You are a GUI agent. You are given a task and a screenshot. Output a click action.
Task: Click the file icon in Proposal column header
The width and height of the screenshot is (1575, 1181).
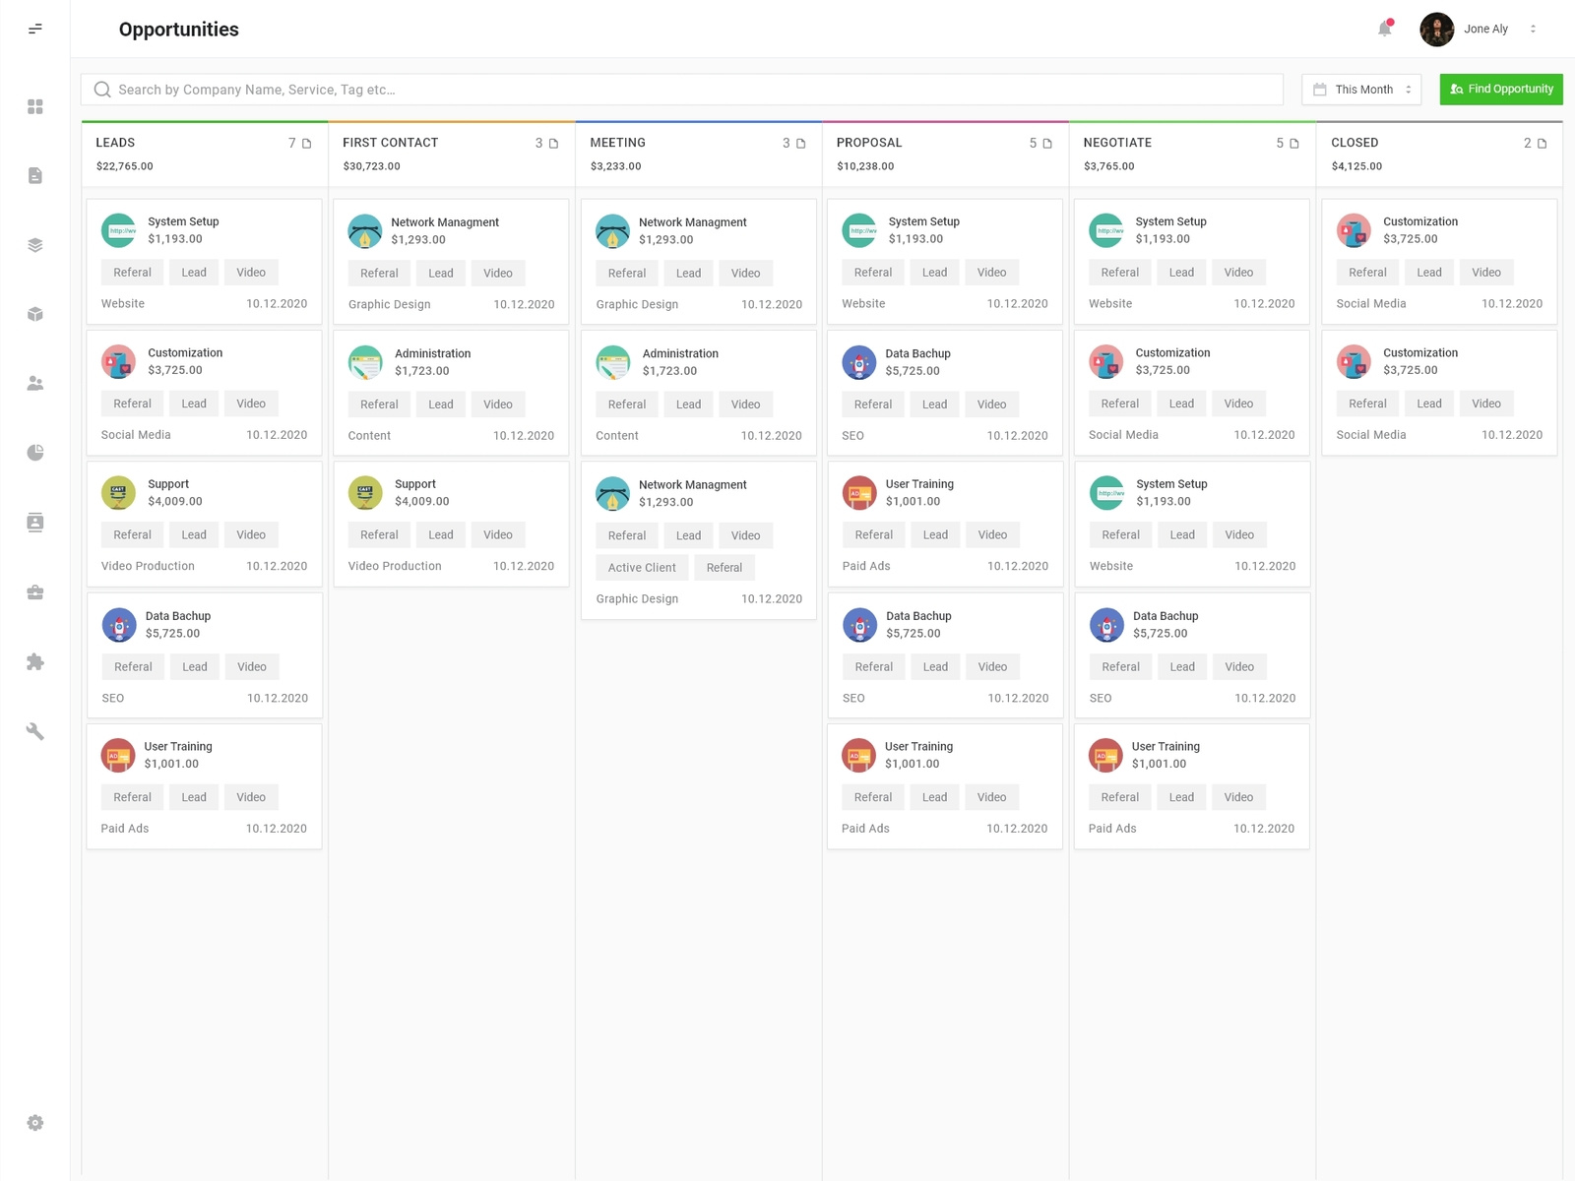pos(1047,144)
